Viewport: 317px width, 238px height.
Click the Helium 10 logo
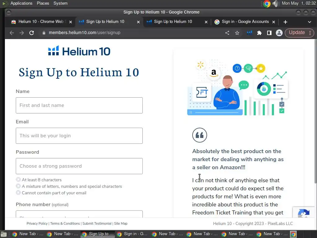coord(79,51)
